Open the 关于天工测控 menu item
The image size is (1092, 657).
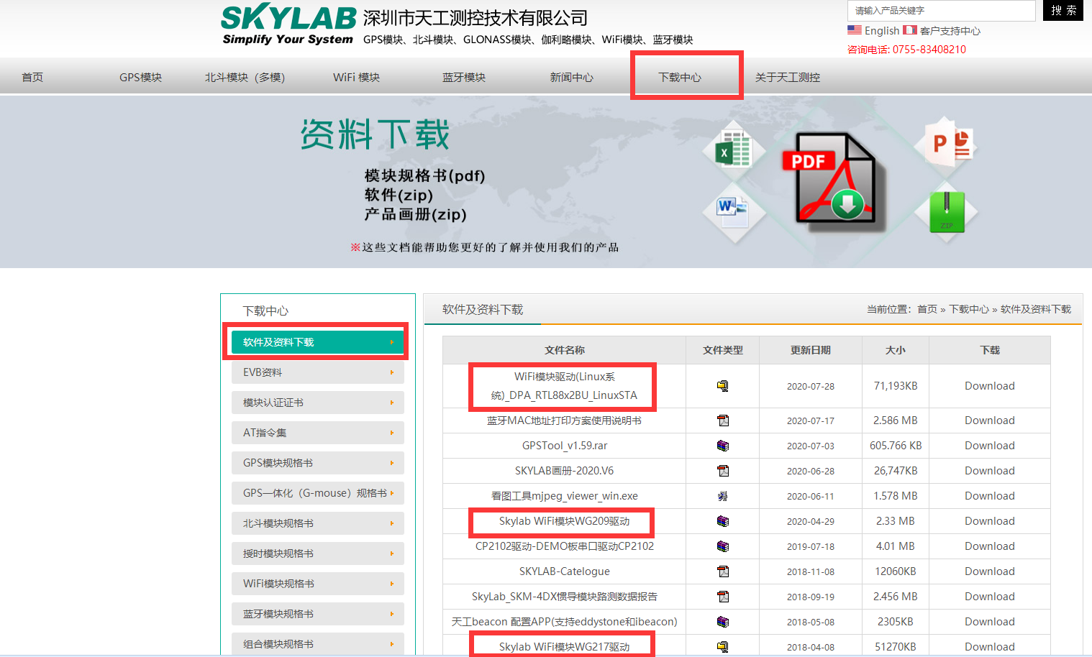(787, 77)
